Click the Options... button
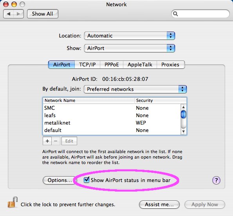This screenshot has width=233, height=216. (x=60, y=180)
